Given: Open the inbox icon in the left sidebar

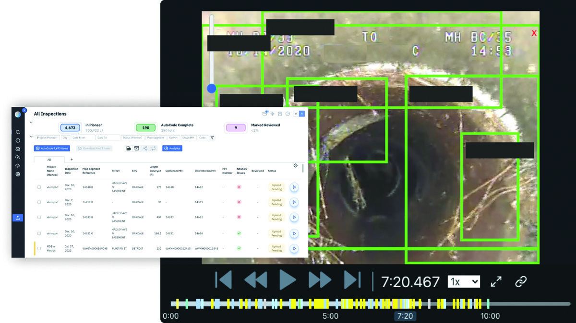Looking at the screenshot, I should [x=18, y=149].
